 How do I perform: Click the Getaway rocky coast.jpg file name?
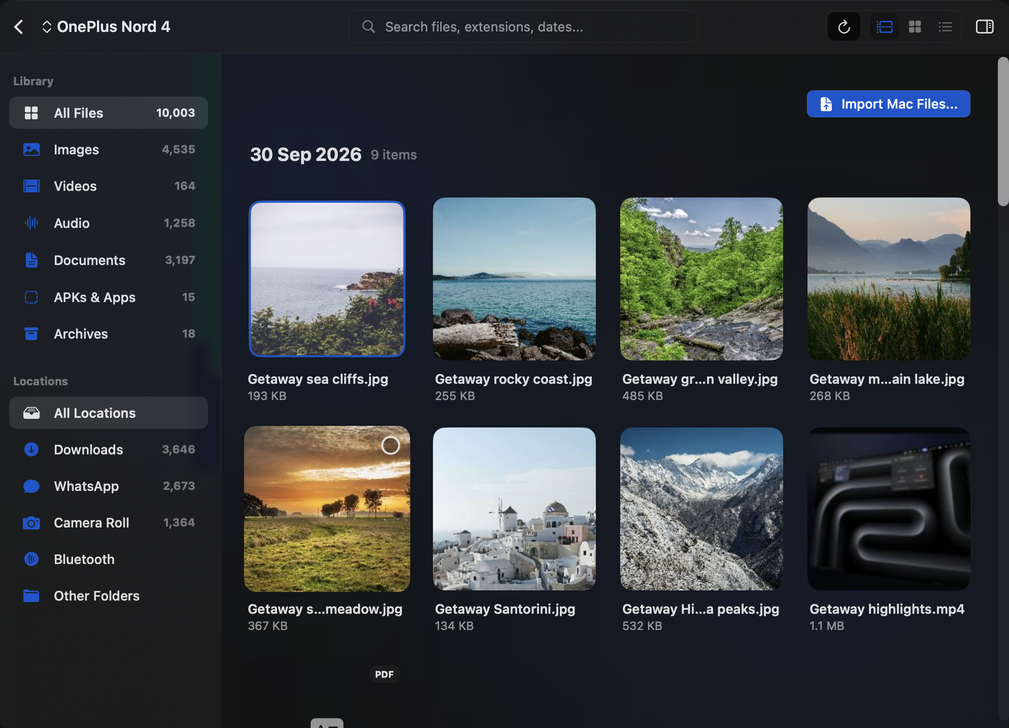click(x=513, y=379)
